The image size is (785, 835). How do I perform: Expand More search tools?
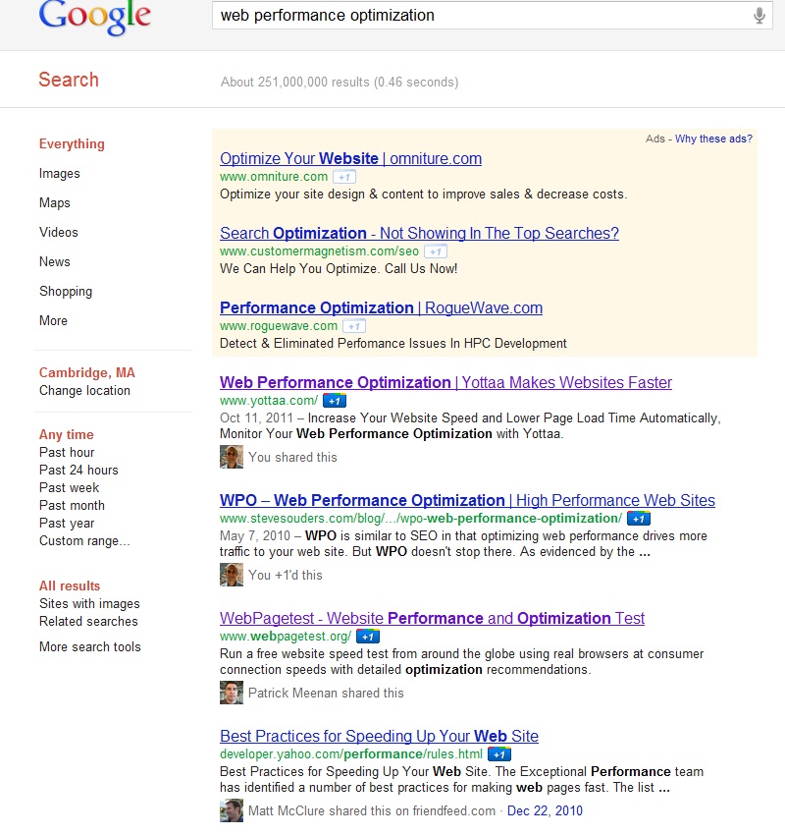[90, 646]
